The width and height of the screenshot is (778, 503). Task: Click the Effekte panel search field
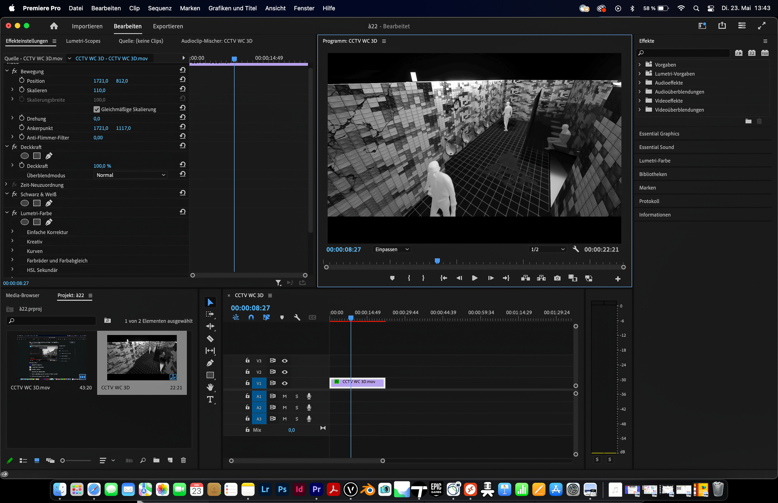(683, 53)
